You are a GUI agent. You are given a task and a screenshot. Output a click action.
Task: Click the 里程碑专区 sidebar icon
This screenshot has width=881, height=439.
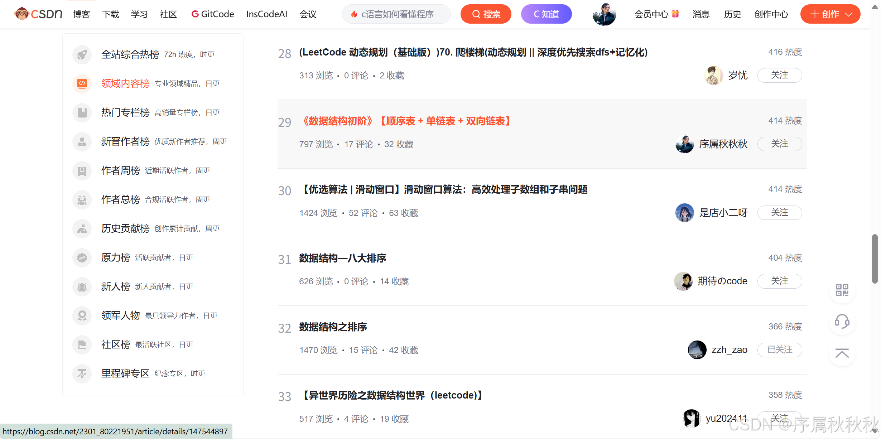82,373
